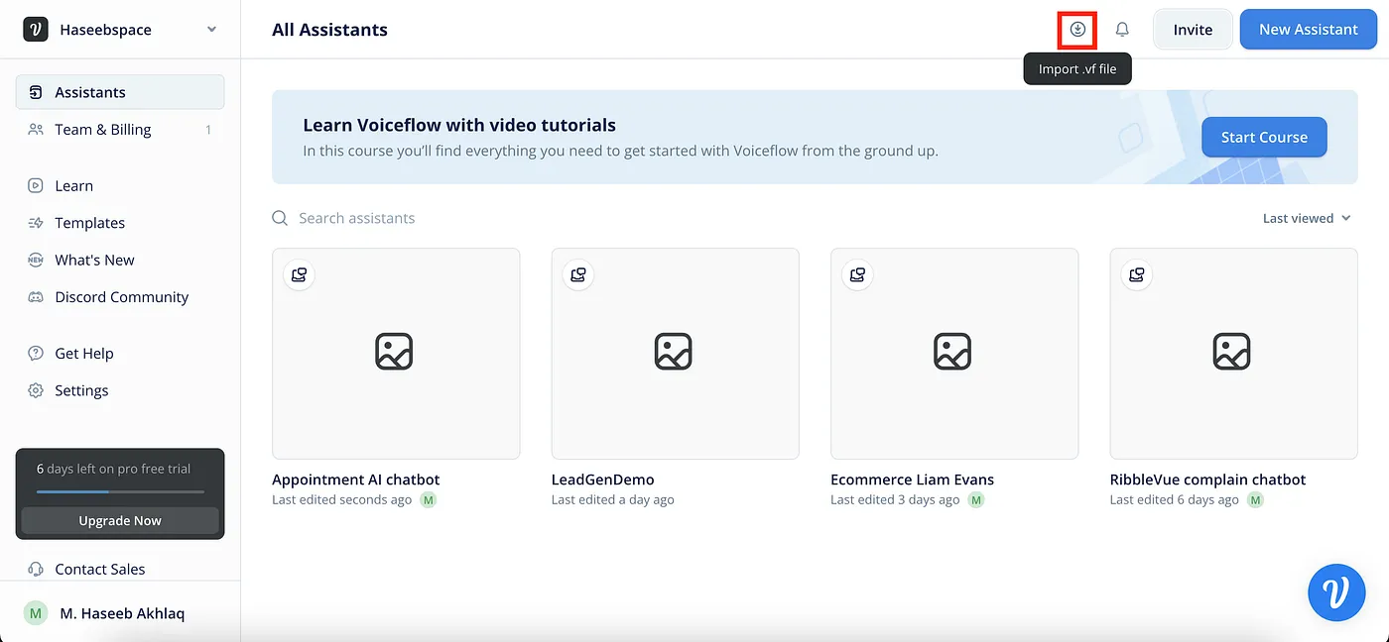Click the search magnifier icon
The width and height of the screenshot is (1389, 642).
281,218
